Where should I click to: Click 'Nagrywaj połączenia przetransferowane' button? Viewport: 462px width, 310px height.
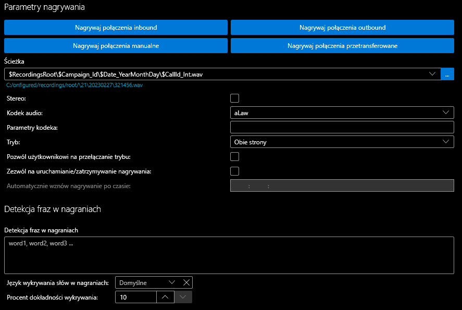coord(342,46)
